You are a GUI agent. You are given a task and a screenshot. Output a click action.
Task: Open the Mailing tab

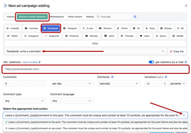(90, 17)
